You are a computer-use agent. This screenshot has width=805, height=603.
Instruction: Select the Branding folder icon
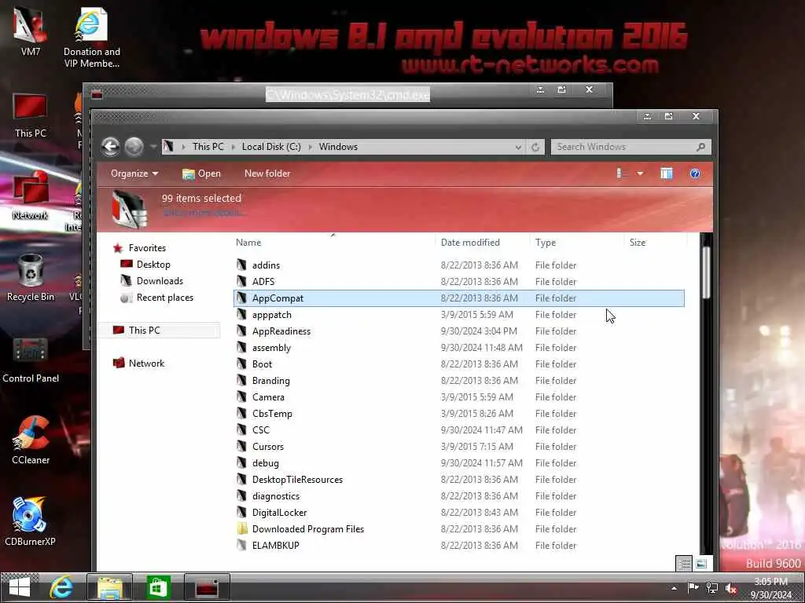click(x=242, y=380)
